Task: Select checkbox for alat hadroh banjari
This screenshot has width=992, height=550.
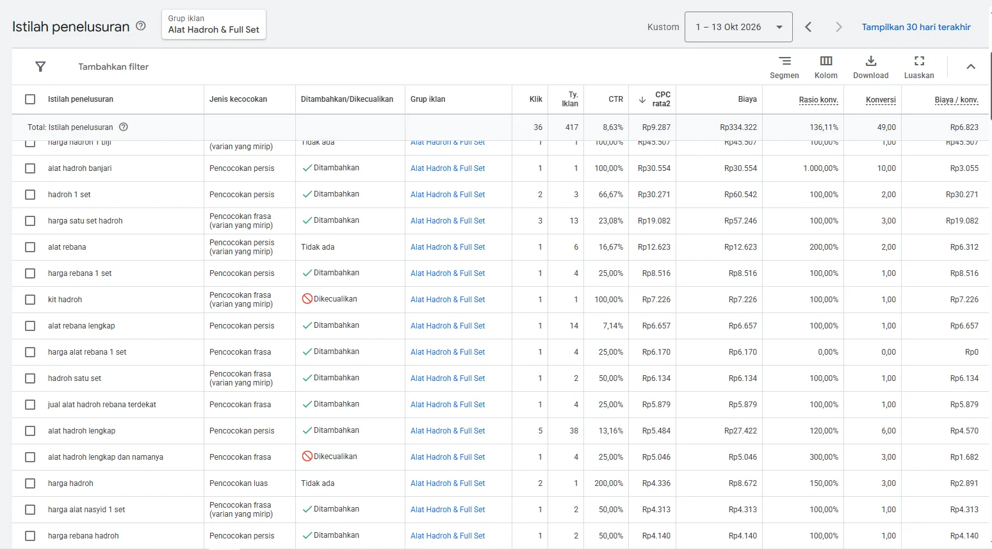Action: point(30,168)
